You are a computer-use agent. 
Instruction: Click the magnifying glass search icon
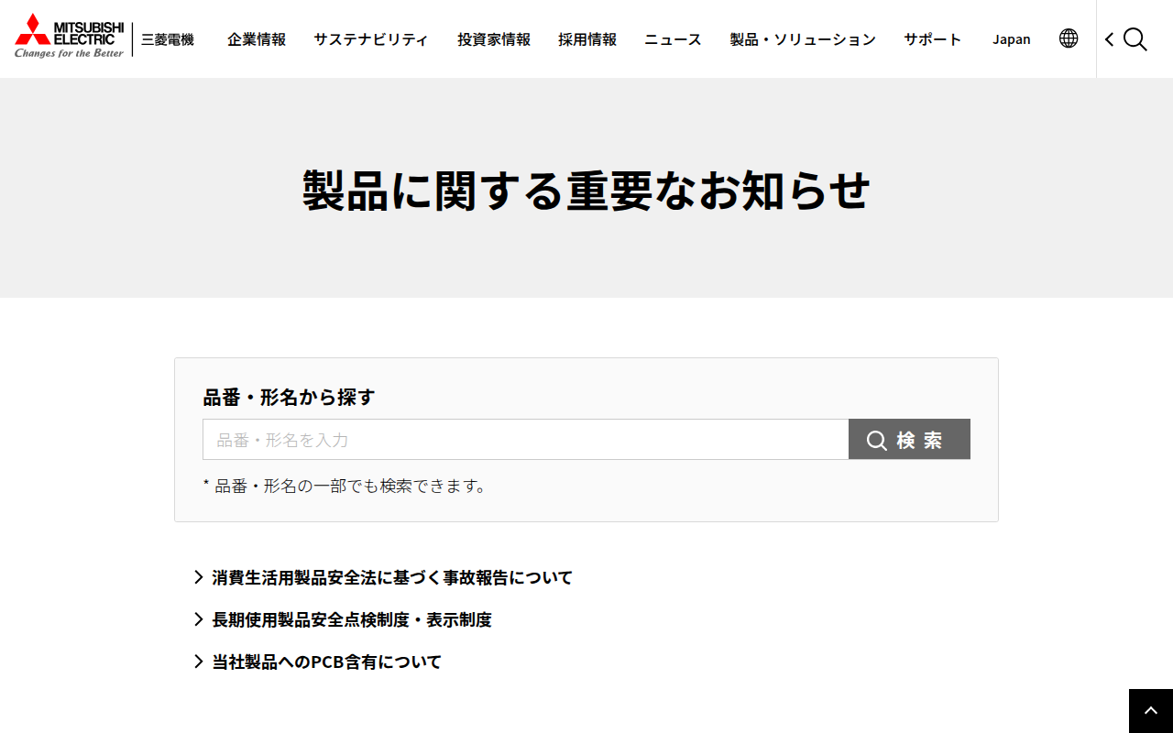pos(1135,40)
